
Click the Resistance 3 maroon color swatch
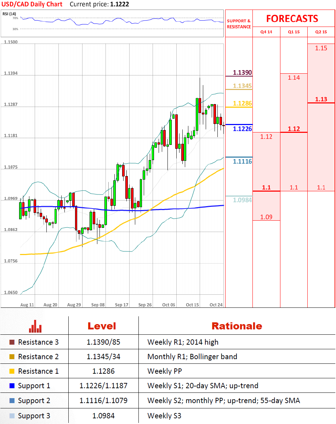pyautogui.click(x=12, y=342)
